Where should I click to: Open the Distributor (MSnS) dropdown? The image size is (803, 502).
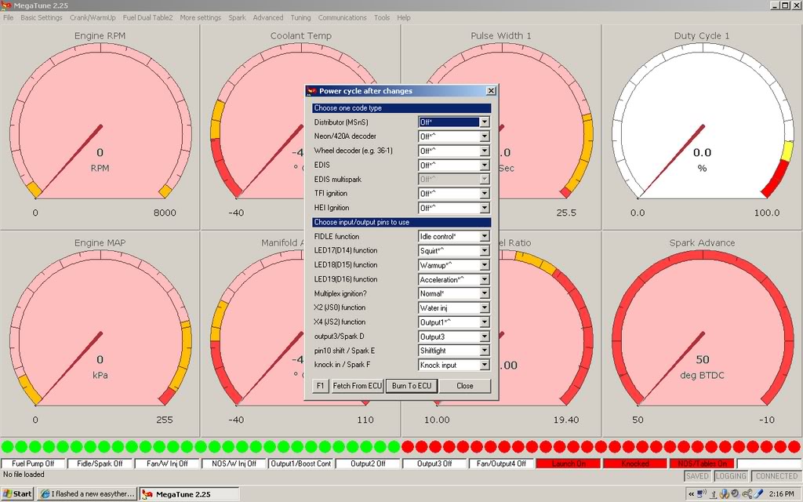pyautogui.click(x=485, y=122)
